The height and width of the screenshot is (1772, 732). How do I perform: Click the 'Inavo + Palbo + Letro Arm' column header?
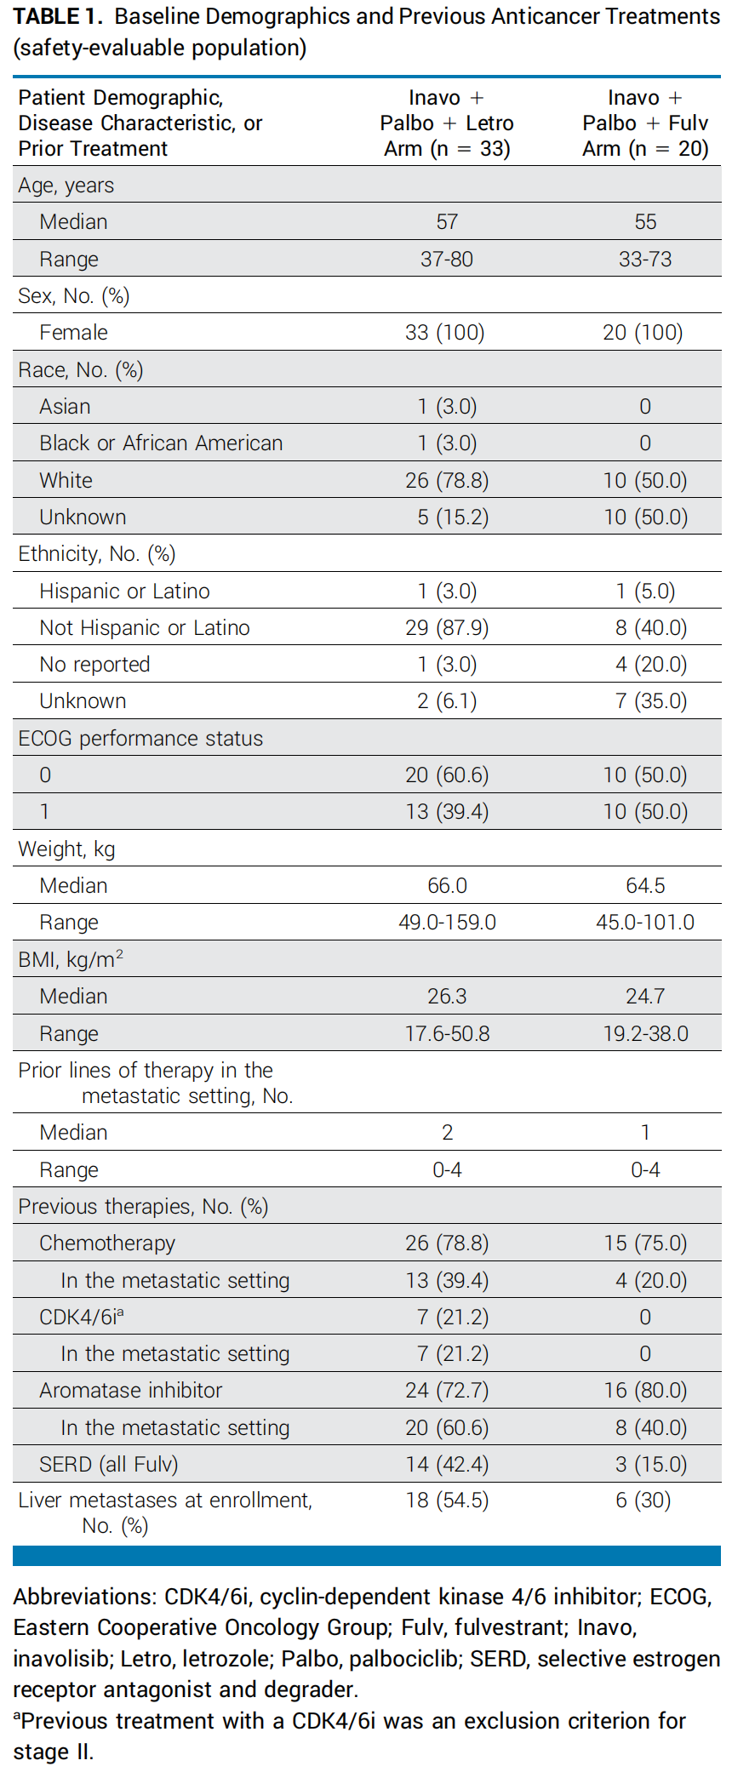(447, 123)
